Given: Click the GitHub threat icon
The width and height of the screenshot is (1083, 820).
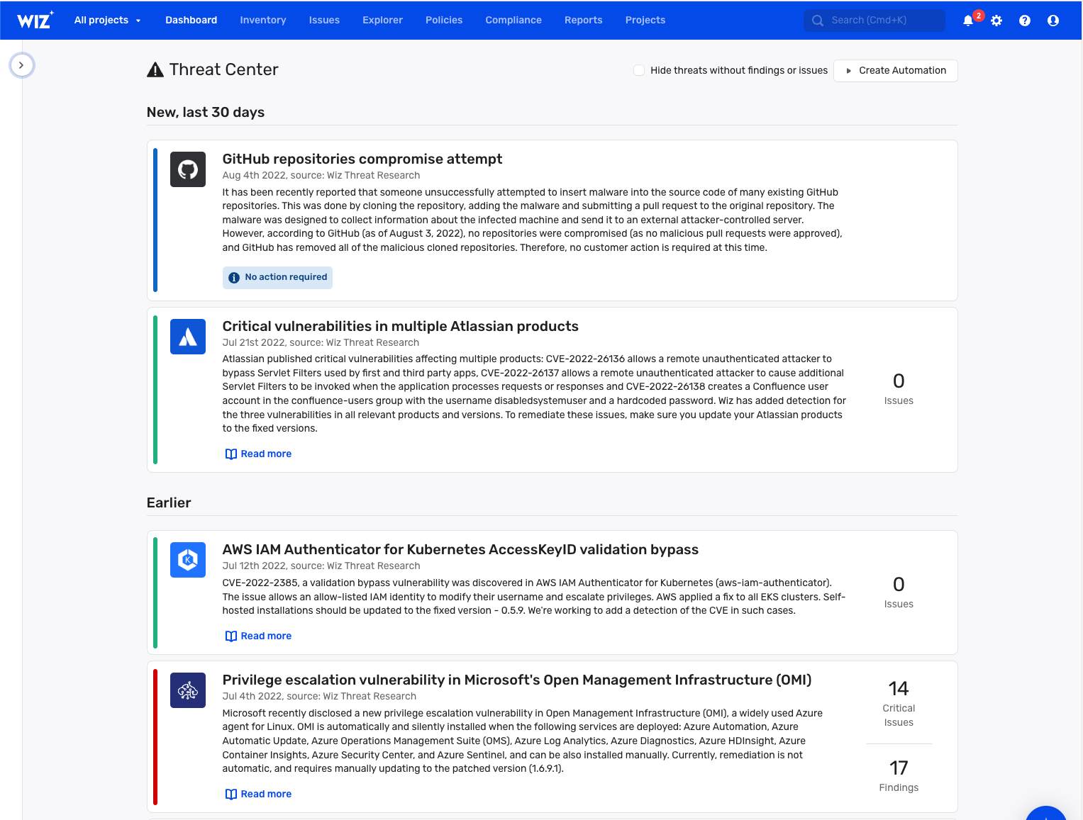Looking at the screenshot, I should [188, 169].
